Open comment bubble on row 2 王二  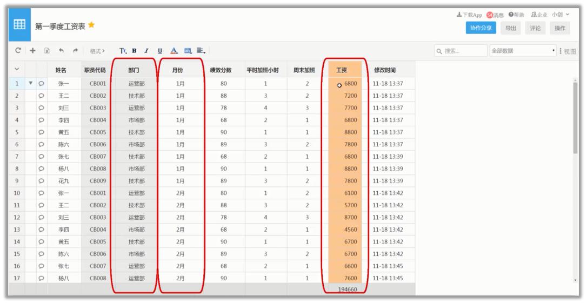[41, 96]
